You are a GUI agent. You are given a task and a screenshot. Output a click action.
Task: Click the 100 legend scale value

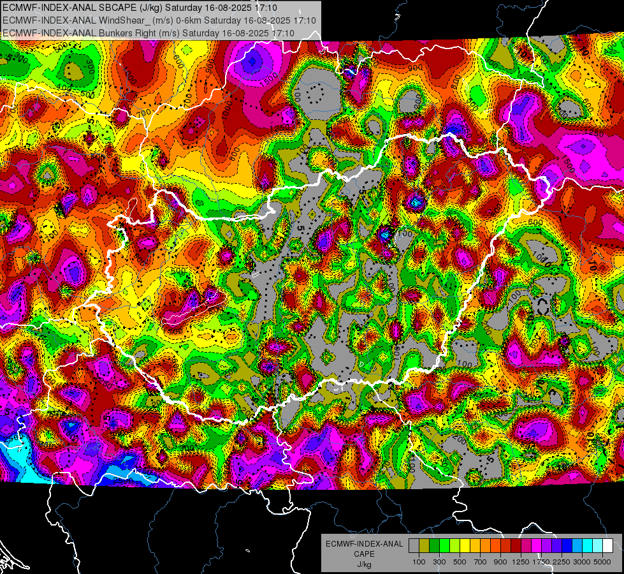419,562
